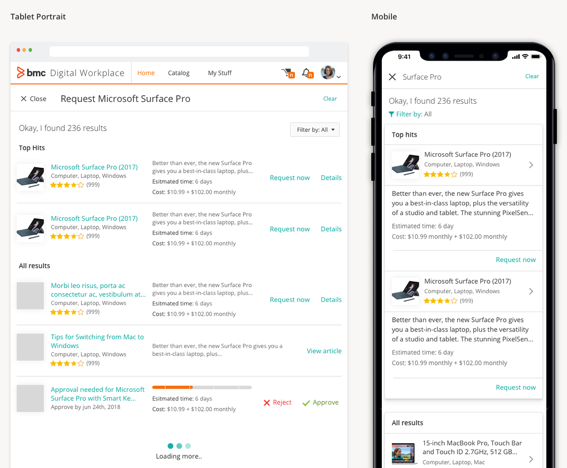Image resolution: width=567 pixels, height=468 pixels.
Task: Click the green Approve checkmark button
Action: [x=320, y=402]
